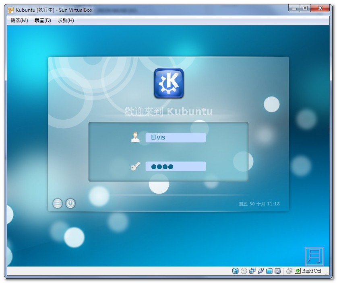337x283 pixels.
Task: Click the network adapters status icon
Action: click(x=252, y=271)
